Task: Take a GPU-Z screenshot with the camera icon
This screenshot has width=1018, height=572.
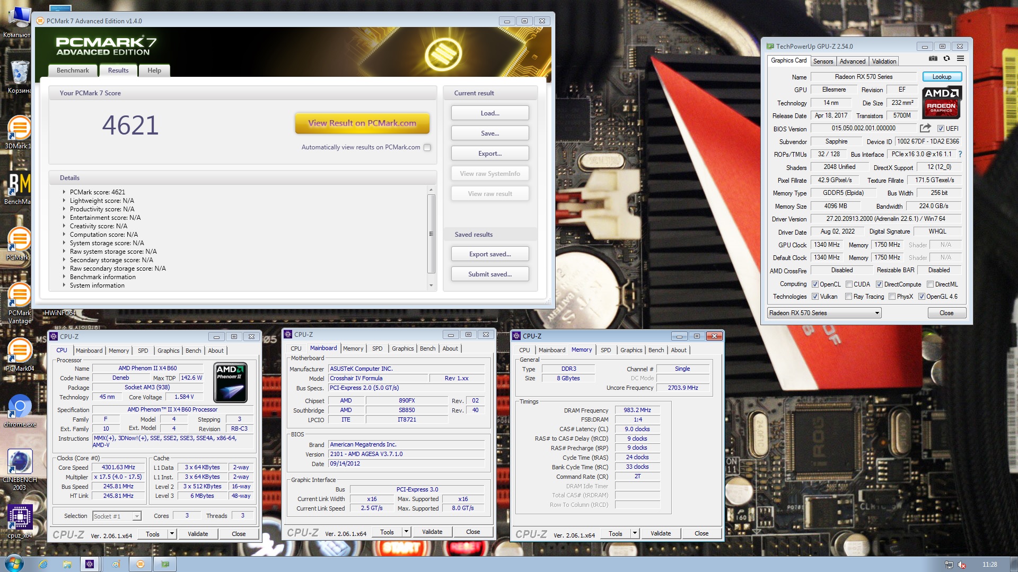Action: click(x=933, y=59)
